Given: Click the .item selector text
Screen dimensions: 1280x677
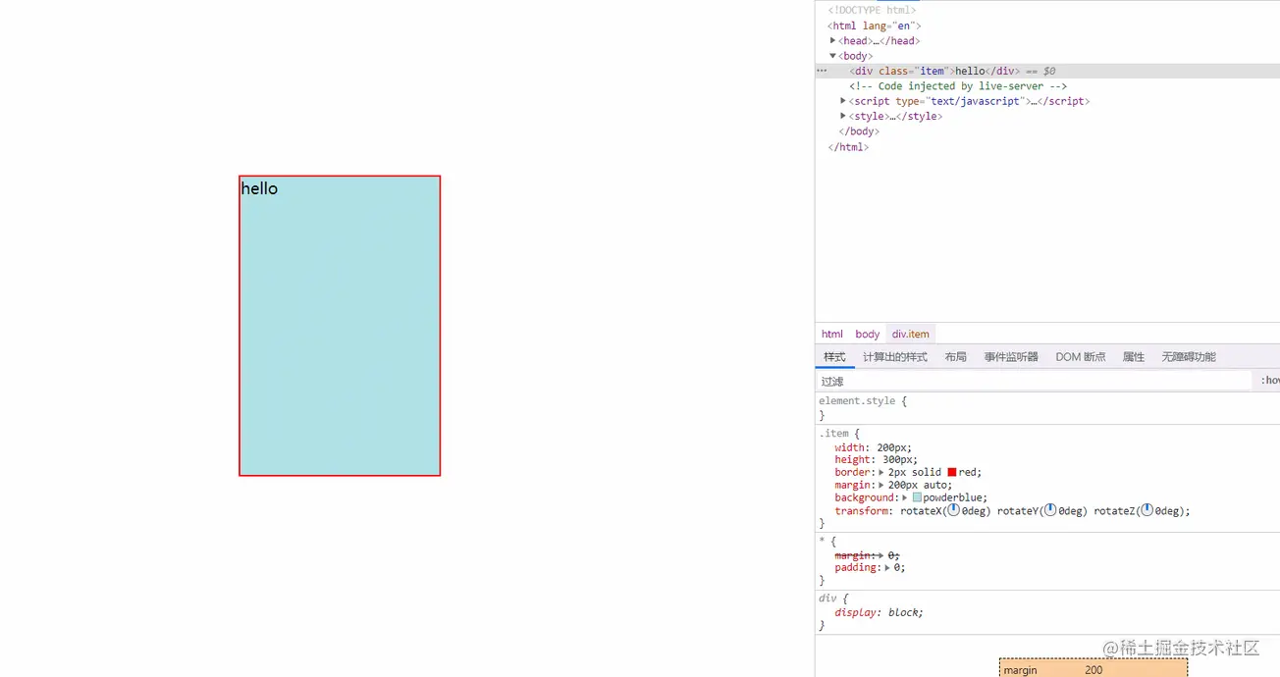Looking at the screenshot, I should click(x=833, y=434).
